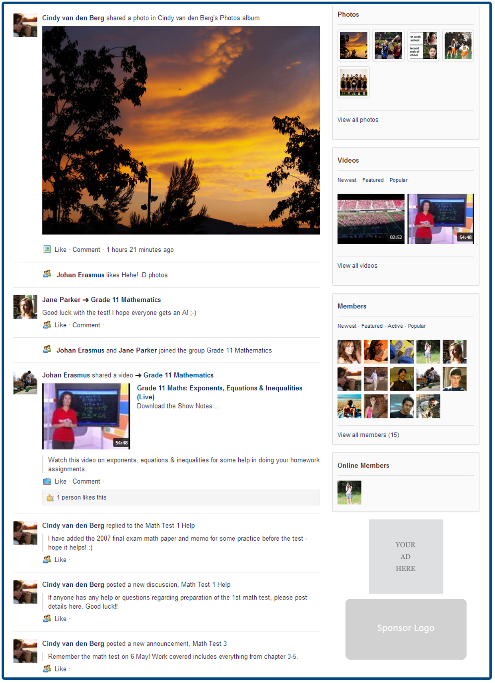The height and width of the screenshot is (683, 495).
Task: Click the YOUR AD HERE placeholder
Action: (x=406, y=557)
